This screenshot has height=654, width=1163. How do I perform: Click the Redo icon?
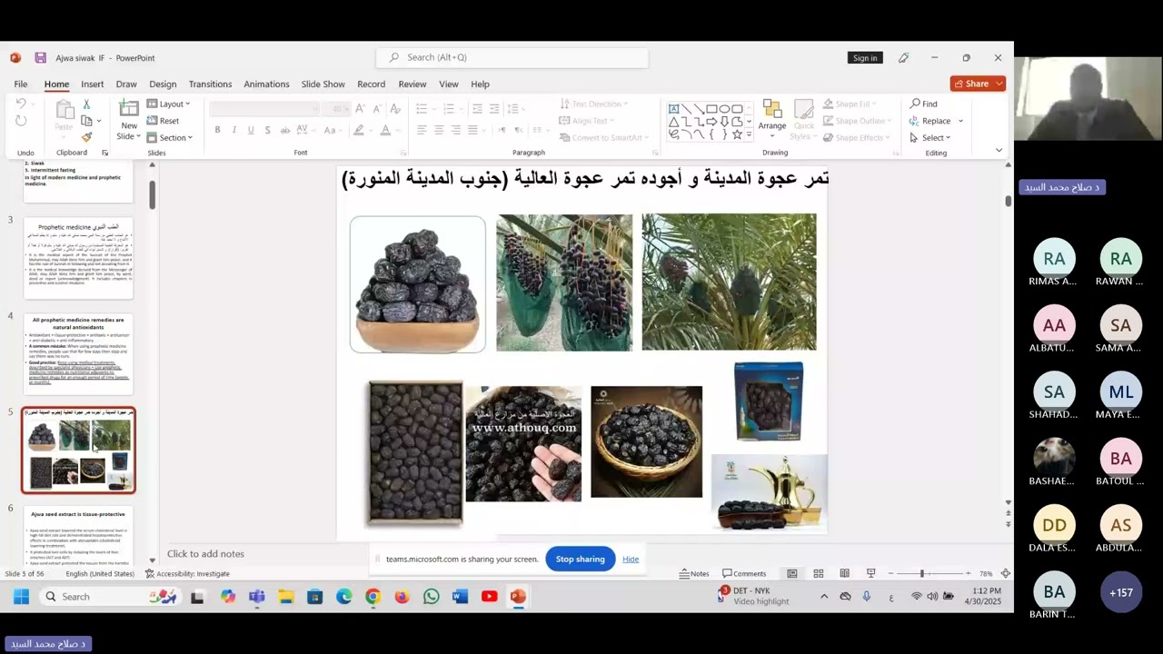click(21, 121)
